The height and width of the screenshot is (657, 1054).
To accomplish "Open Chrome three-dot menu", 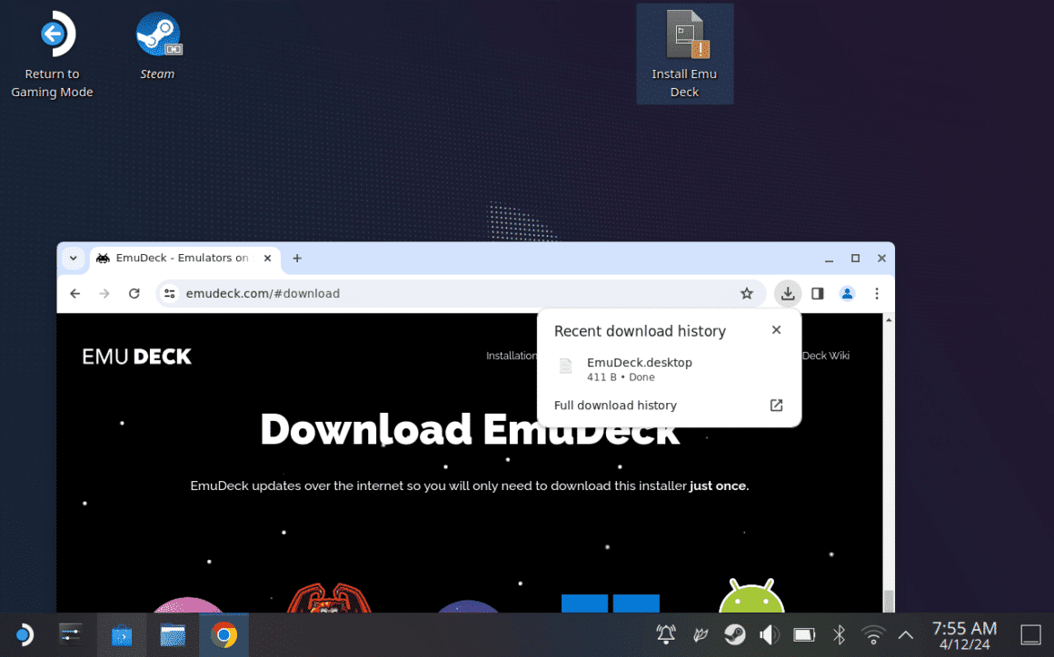I will [x=877, y=293].
